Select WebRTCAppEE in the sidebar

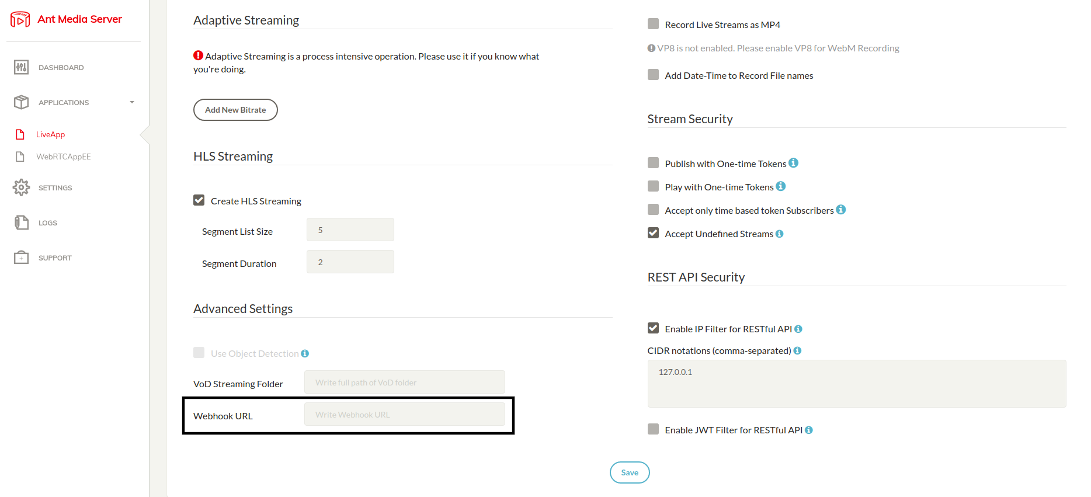(x=63, y=157)
